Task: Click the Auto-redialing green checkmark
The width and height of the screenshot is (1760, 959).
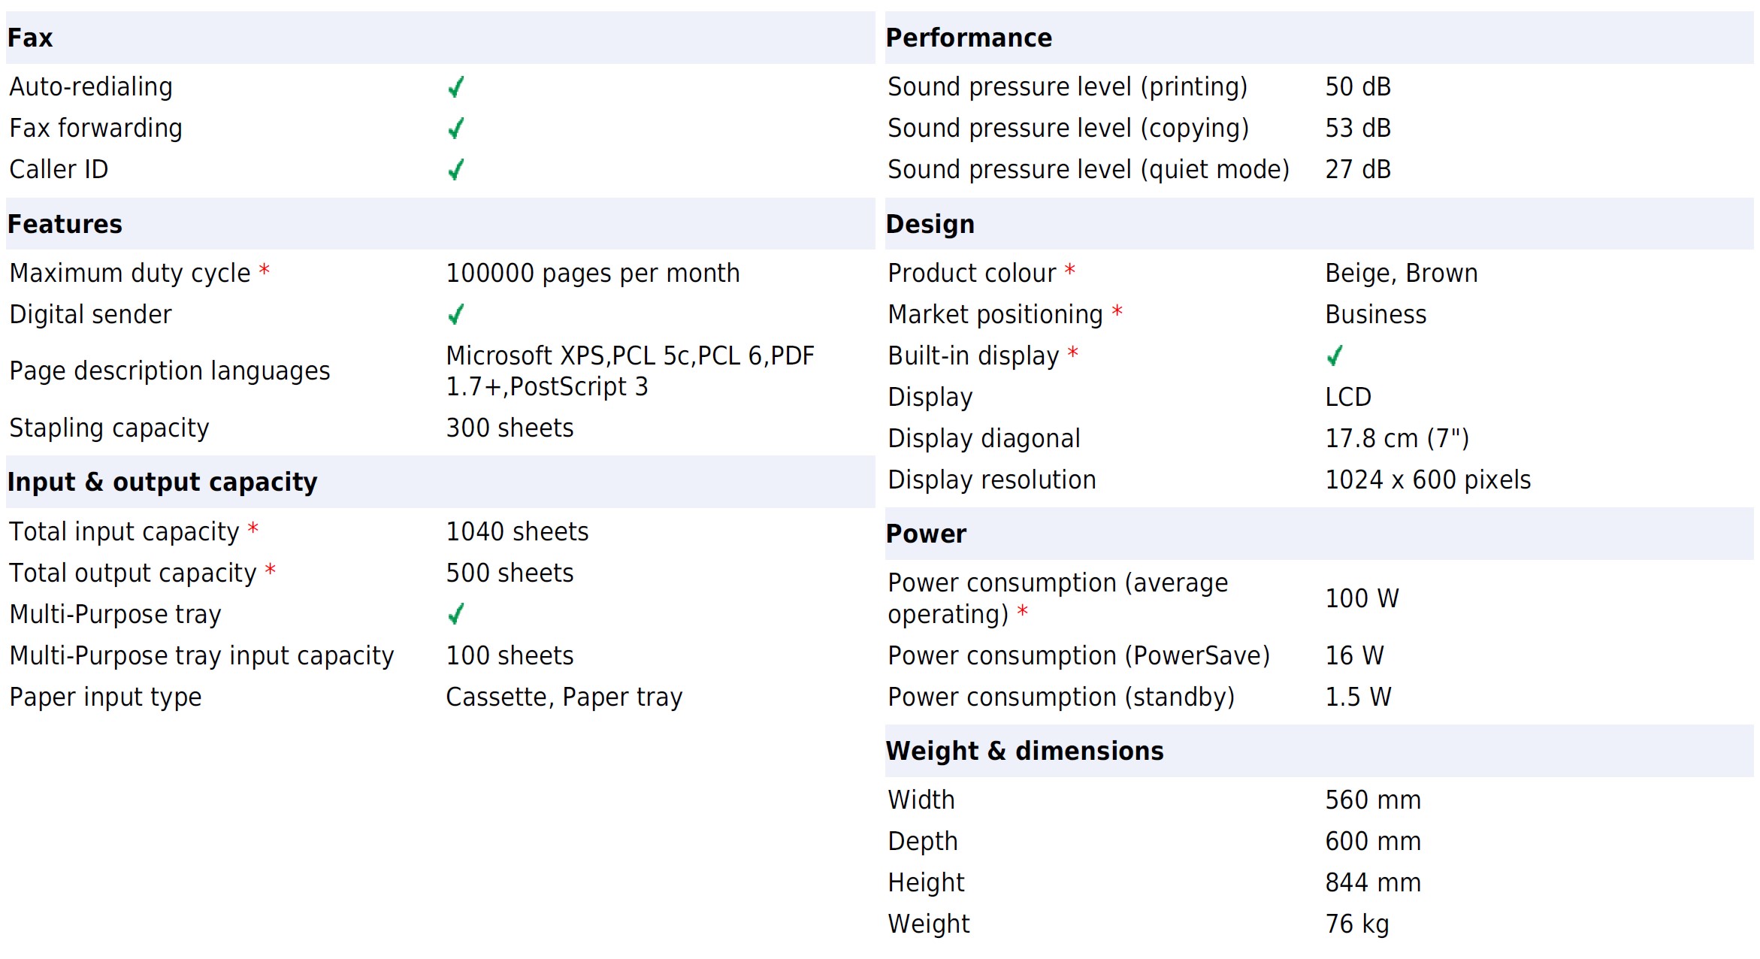Action: click(455, 87)
